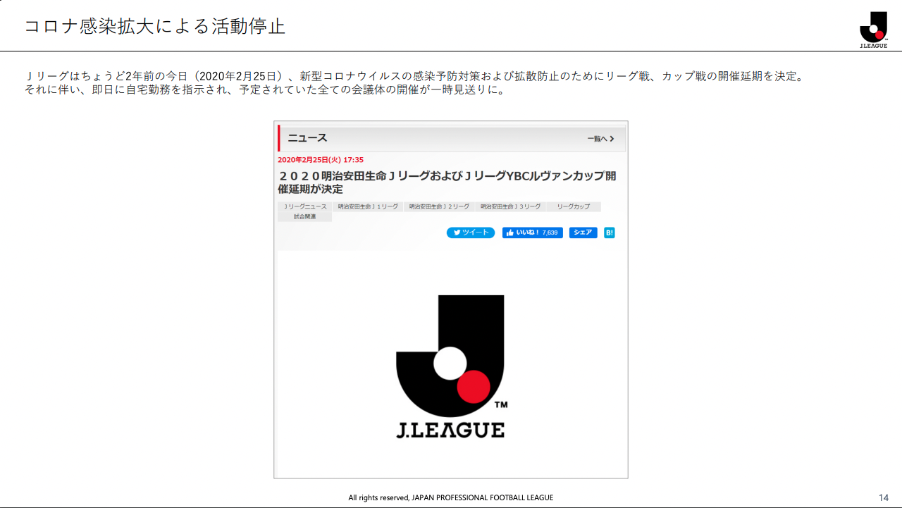Click the J.LEAGUE logo in slide header

tap(873, 30)
